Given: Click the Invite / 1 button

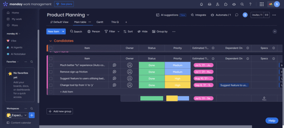Looking at the screenshot, I should click(257, 15).
